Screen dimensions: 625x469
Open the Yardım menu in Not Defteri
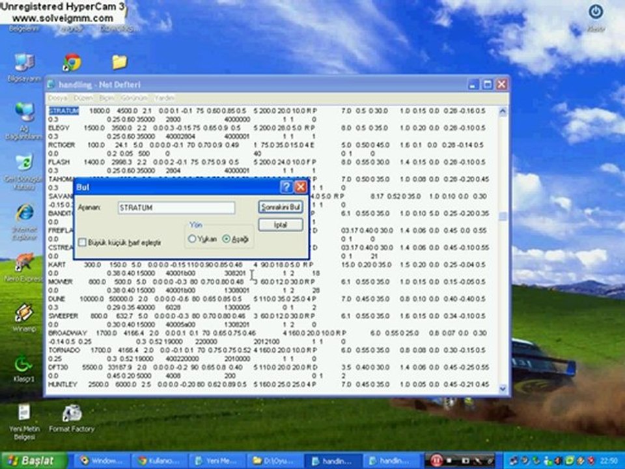(164, 98)
